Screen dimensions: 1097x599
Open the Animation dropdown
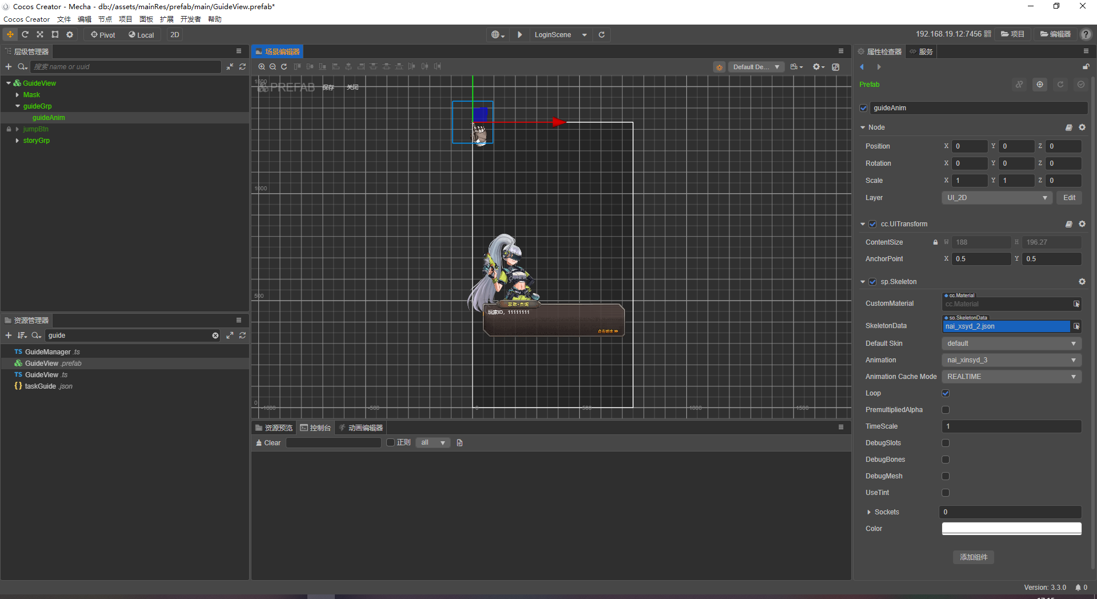coord(1011,360)
